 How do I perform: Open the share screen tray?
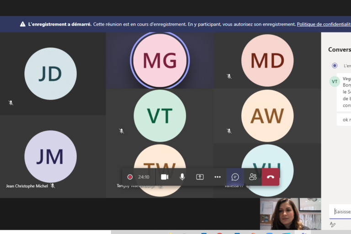coord(200,177)
